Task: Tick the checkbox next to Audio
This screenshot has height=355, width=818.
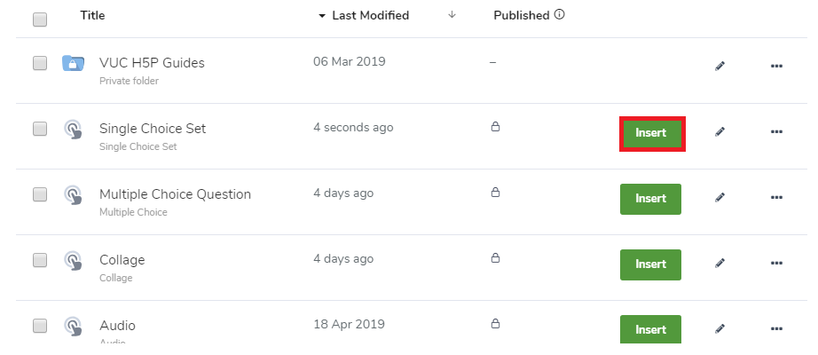Action: [40, 326]
